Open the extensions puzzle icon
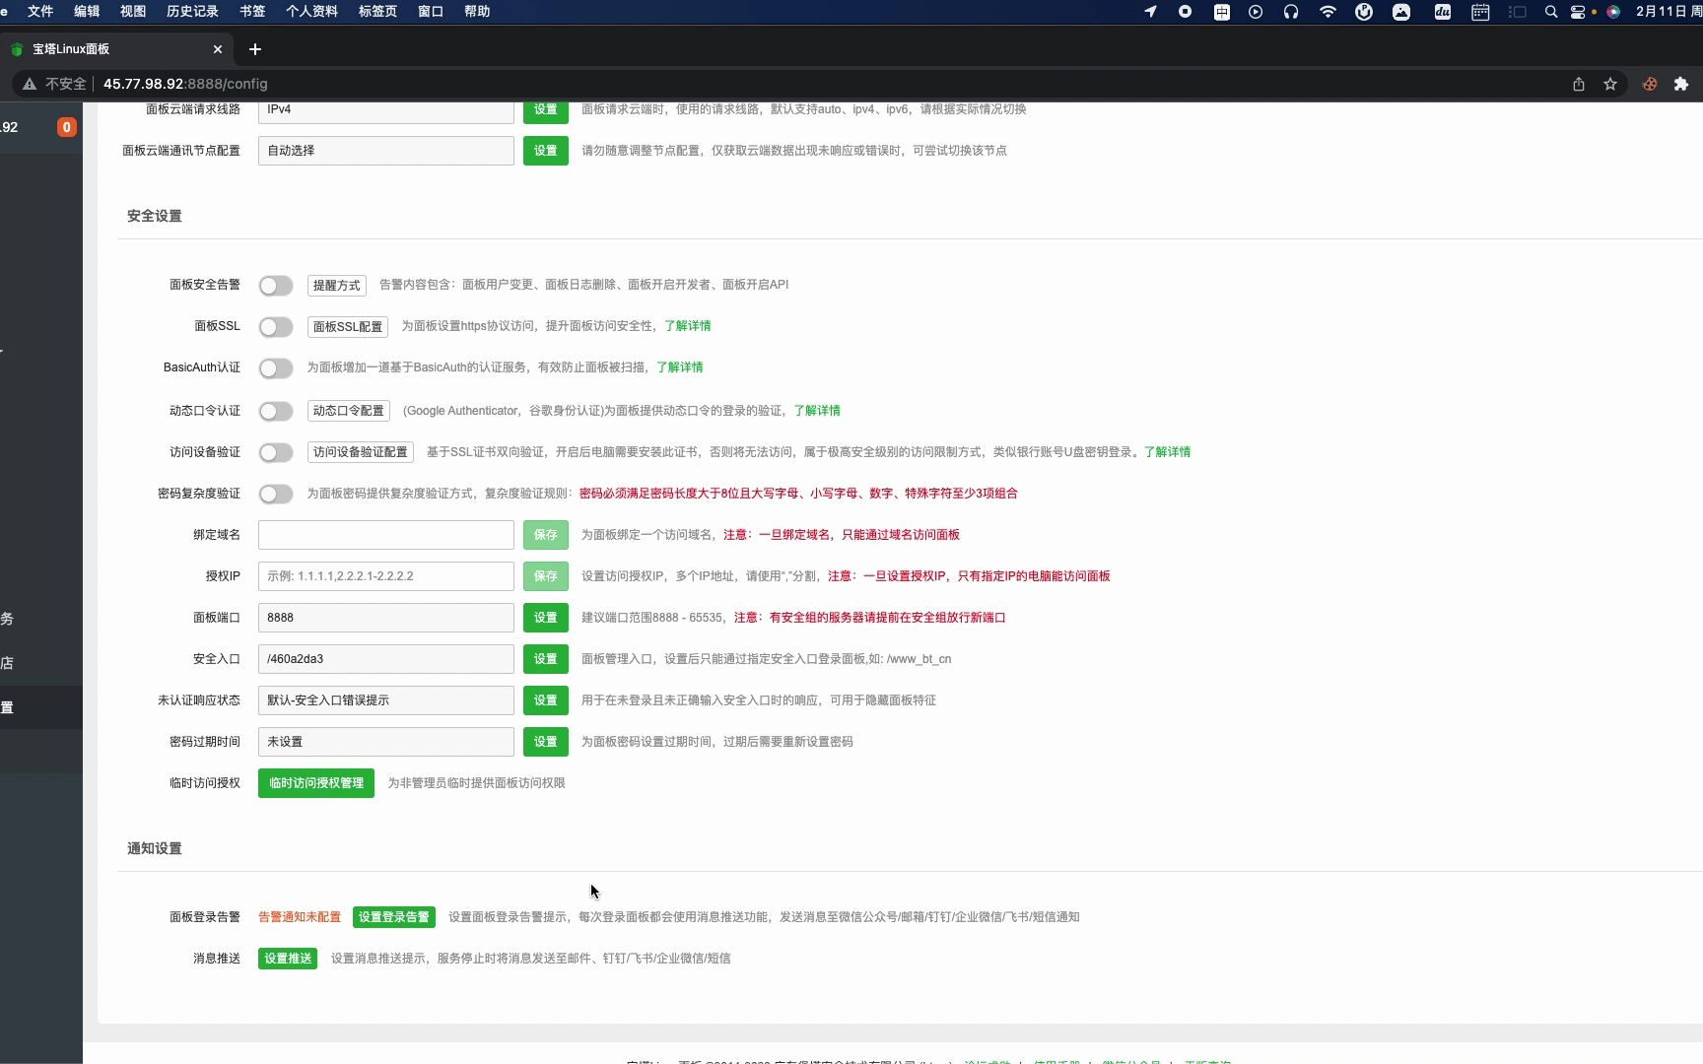1703x1064 pixels. (x=1681, y=84)
